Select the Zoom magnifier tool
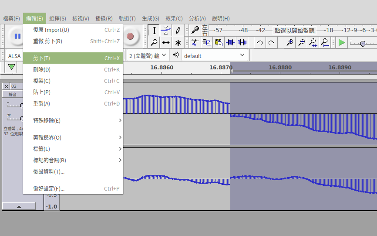Image resolution: width=377 pixels, height=236 pixels. click(154, 43)
